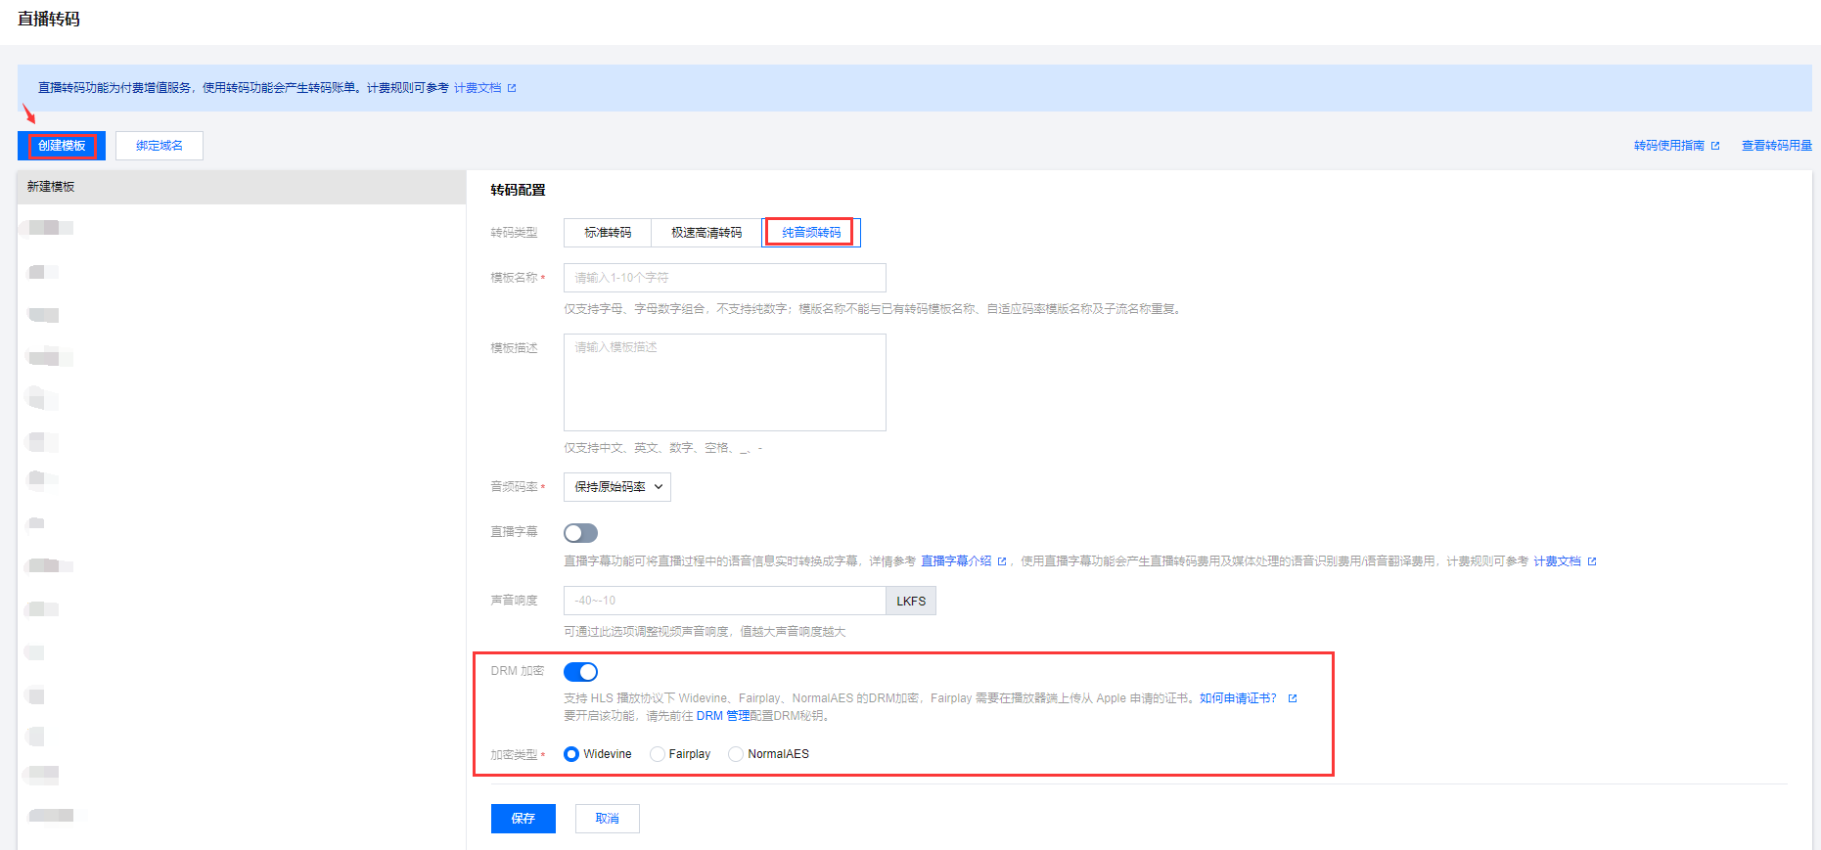Click external-link icon after 直播字幕 计费文档
1821x850 pixels.
pos(1592,561)
